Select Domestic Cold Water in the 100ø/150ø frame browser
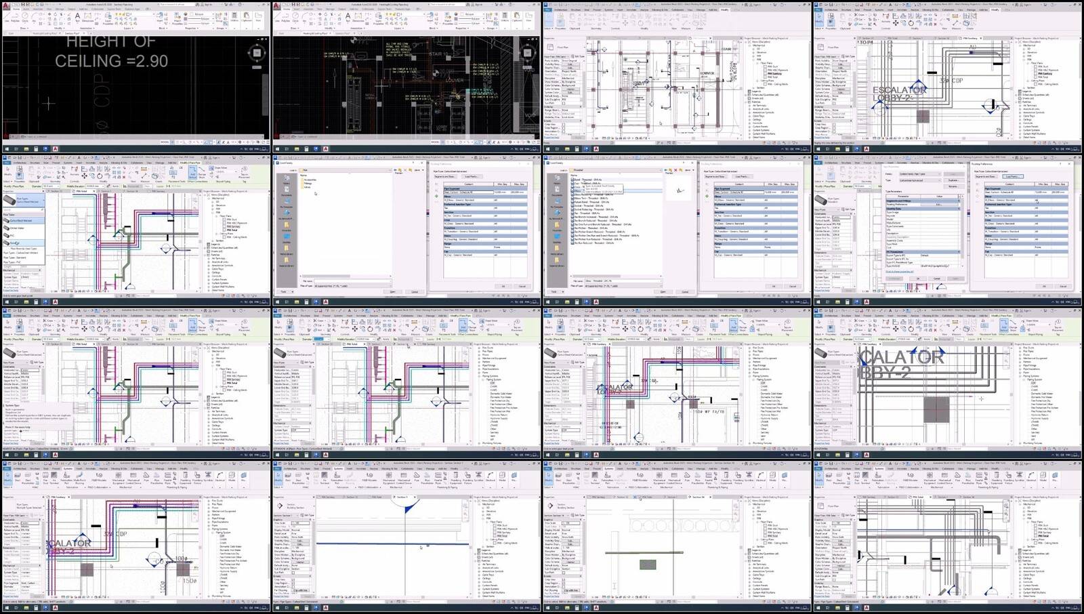 [x=230, y=546]
